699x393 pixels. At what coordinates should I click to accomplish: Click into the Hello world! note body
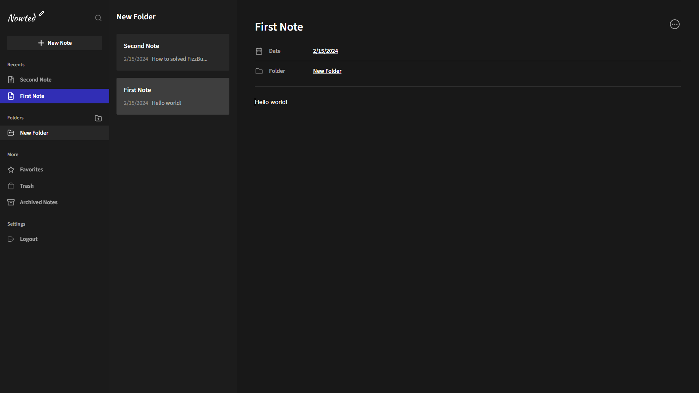pos(271,102)
